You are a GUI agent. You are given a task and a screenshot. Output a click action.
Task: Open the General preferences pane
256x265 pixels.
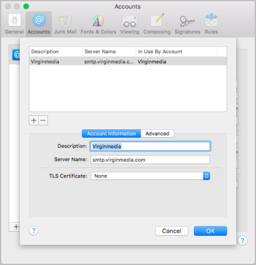14,24
